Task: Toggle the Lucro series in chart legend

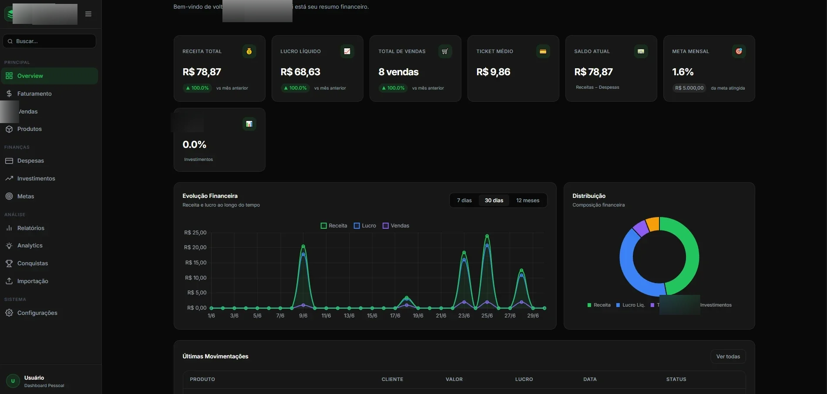Action: tap(365, 226)
